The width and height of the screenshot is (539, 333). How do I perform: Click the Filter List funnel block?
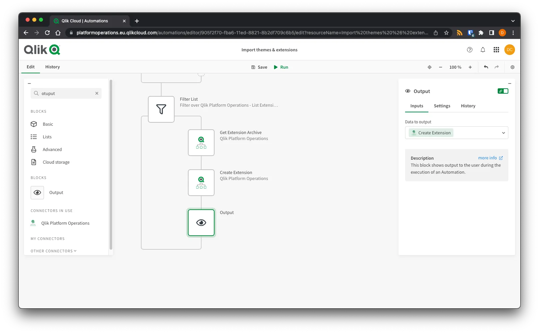click(x=161, y=109)
